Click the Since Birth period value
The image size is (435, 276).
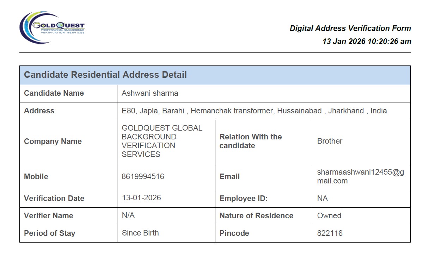click(x=140, y=233)
